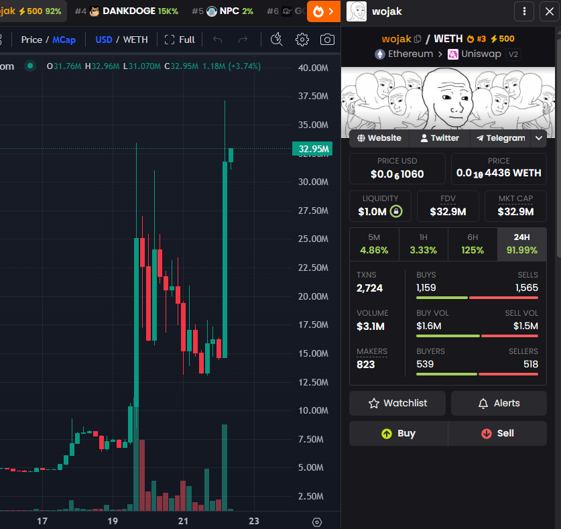Open NPC #5 trending token
The image size is (561, 529).
point(222,11)
